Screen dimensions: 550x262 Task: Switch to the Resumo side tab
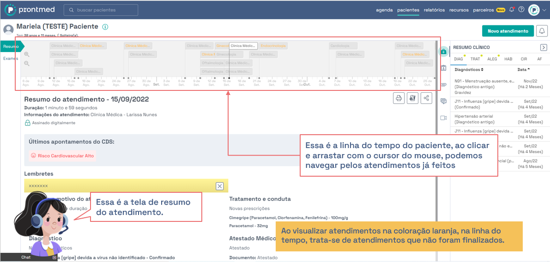click(11, 46)
